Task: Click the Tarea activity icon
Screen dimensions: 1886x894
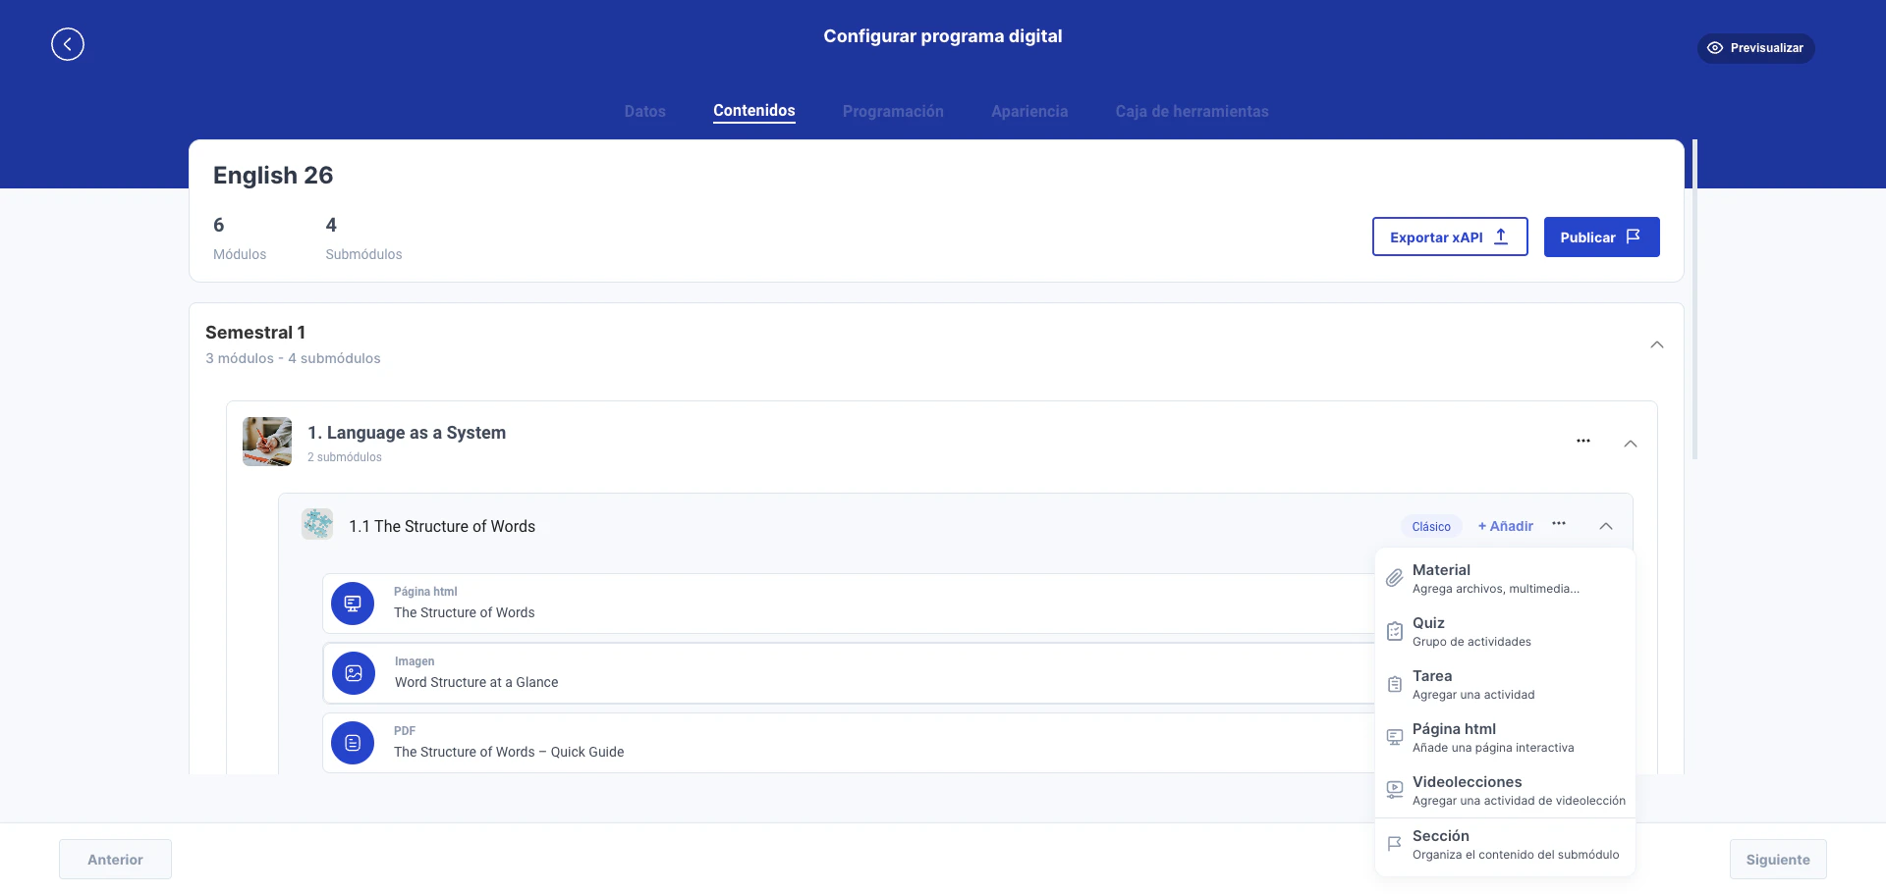Action: point(1394,684)
